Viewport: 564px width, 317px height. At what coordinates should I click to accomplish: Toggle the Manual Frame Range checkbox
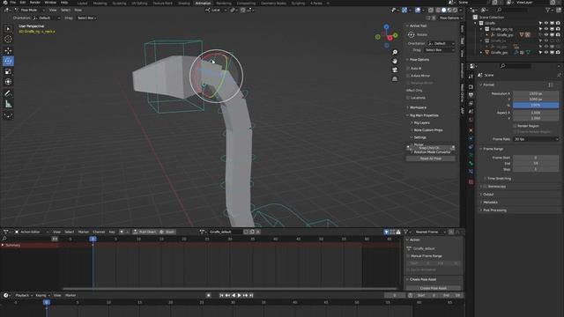[x=408, y=256]
